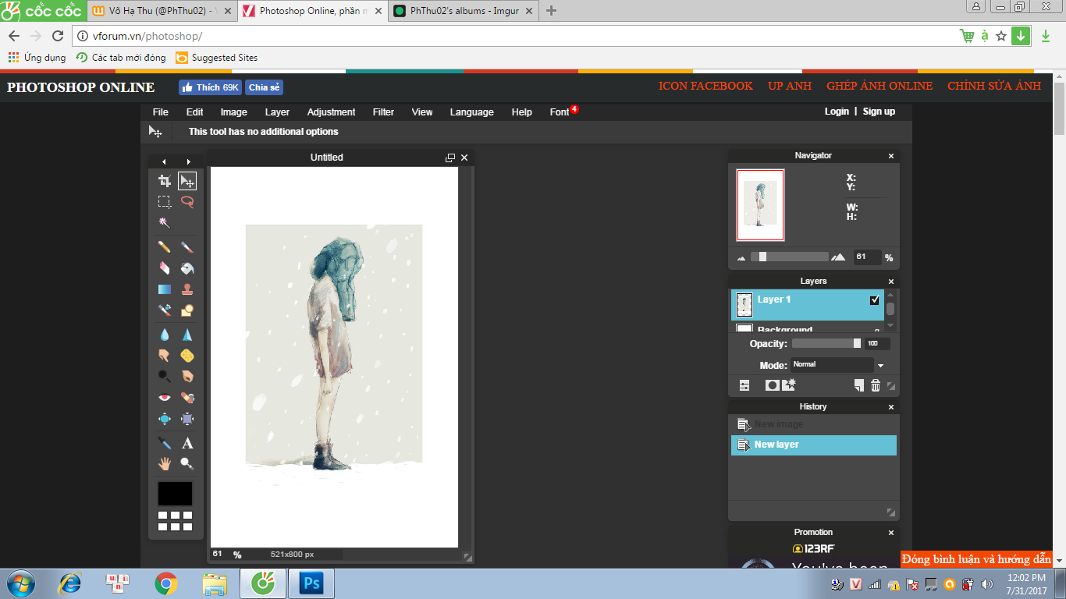The width and height of the screenshot is (1066, 599).
Task: Select the Lasso tool
Action: pos(187,202)
